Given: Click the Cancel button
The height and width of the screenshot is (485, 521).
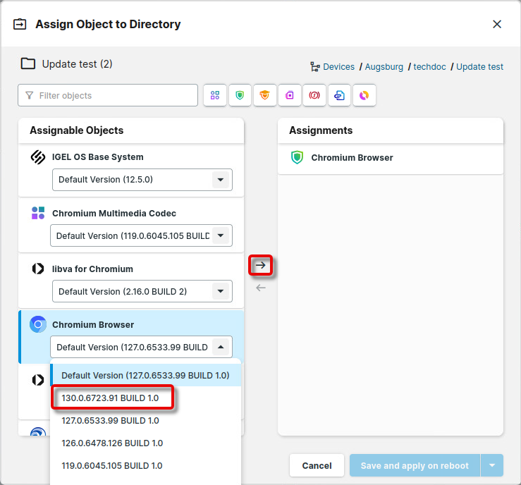Looking at the screenshot, I should pos(317,465).
